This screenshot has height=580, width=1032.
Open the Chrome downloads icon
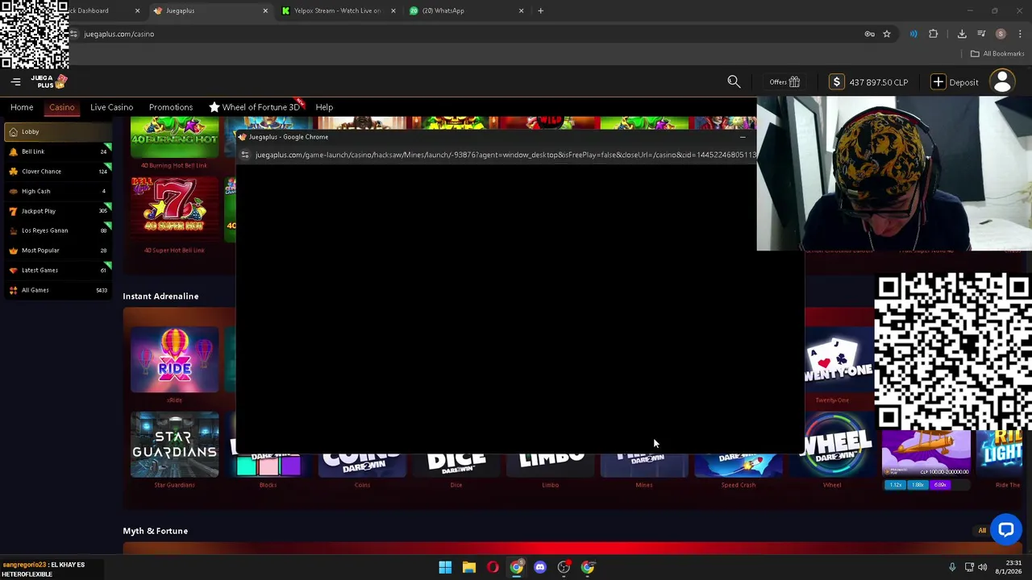point(962,34)
